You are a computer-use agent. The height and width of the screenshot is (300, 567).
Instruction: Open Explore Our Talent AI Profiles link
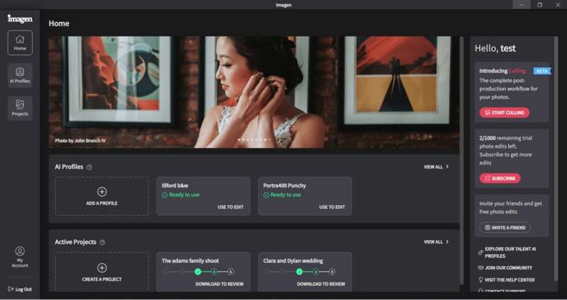coord(509,252)
